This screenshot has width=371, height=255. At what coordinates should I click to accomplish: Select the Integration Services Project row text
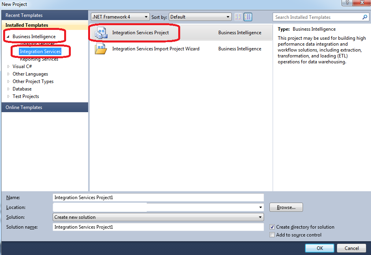point(140,33)
